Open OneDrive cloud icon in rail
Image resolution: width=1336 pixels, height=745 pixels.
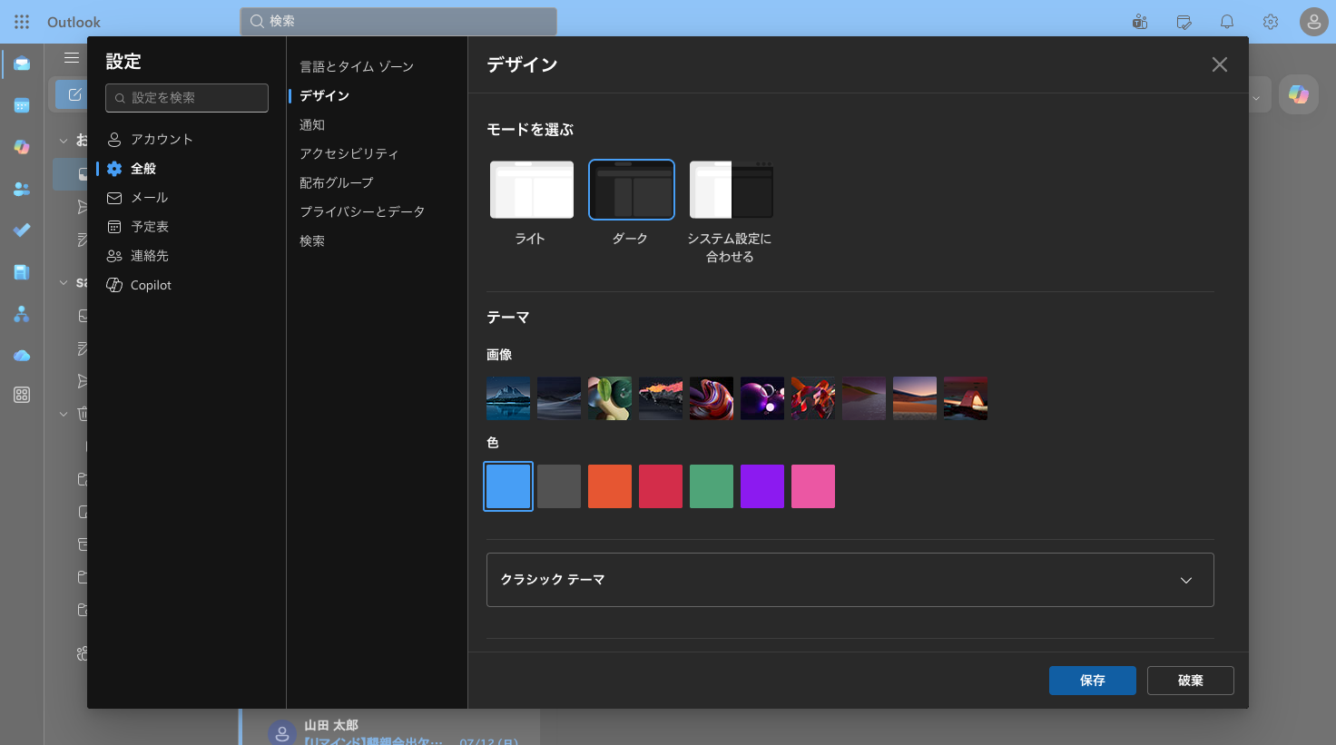(22, 355)
